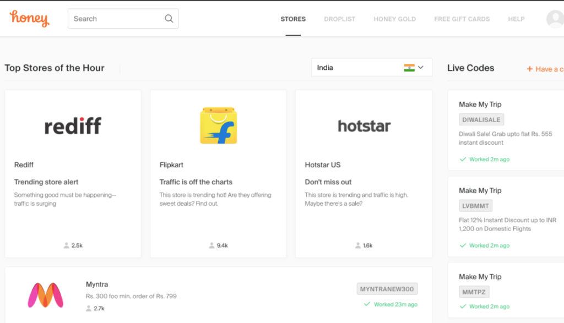Viewport: 564px width, 323px height.
Task: Expand the country selector chevron arrow
Action: pos(421,68)
